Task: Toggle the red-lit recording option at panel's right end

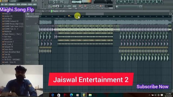Action: pyautogui.click(x=100, y=6)
